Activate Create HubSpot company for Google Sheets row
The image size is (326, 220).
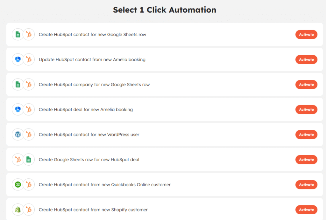tap(306, 85)
